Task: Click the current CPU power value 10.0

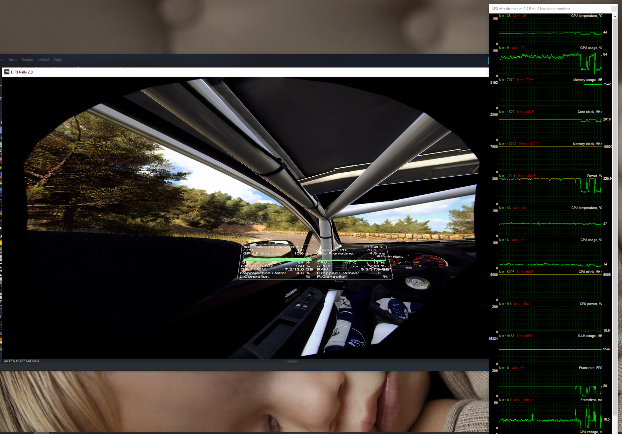Action: 606,331
